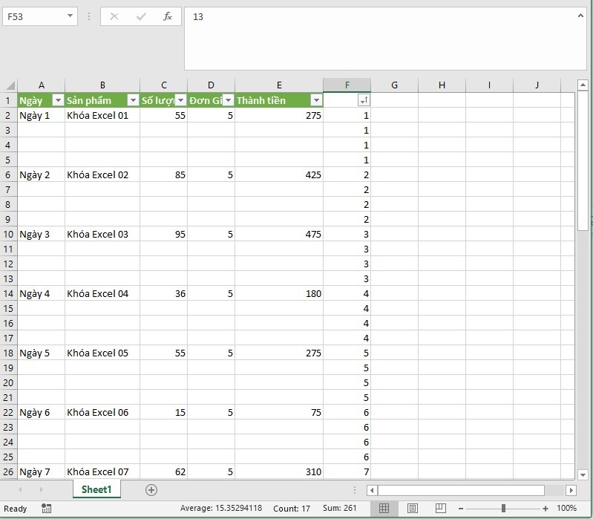Viewport: 593px width, 519px height.
Task: Click the vertical scrollbar thumb
Action: click(583, 160)
